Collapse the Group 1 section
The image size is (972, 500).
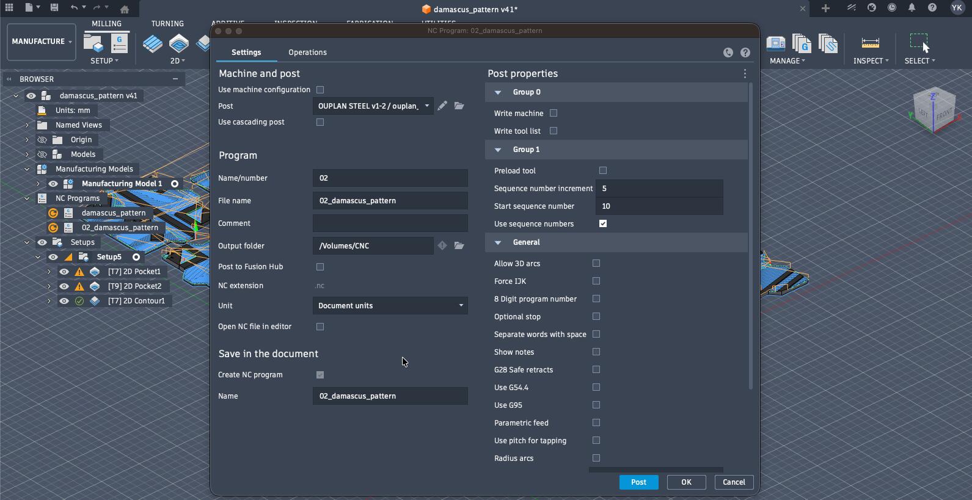coord(498,150)
